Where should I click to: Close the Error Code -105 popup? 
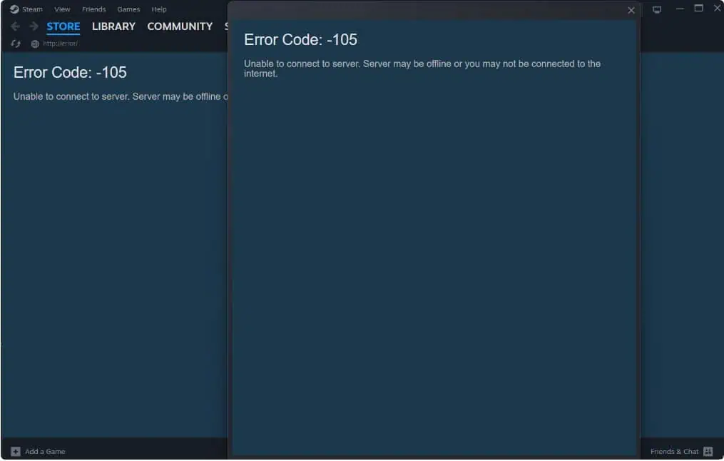click(631, 10)
